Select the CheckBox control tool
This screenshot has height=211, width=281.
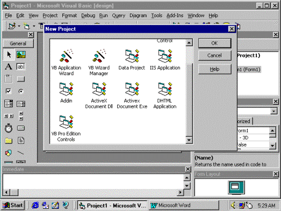[x=9, y=91]
